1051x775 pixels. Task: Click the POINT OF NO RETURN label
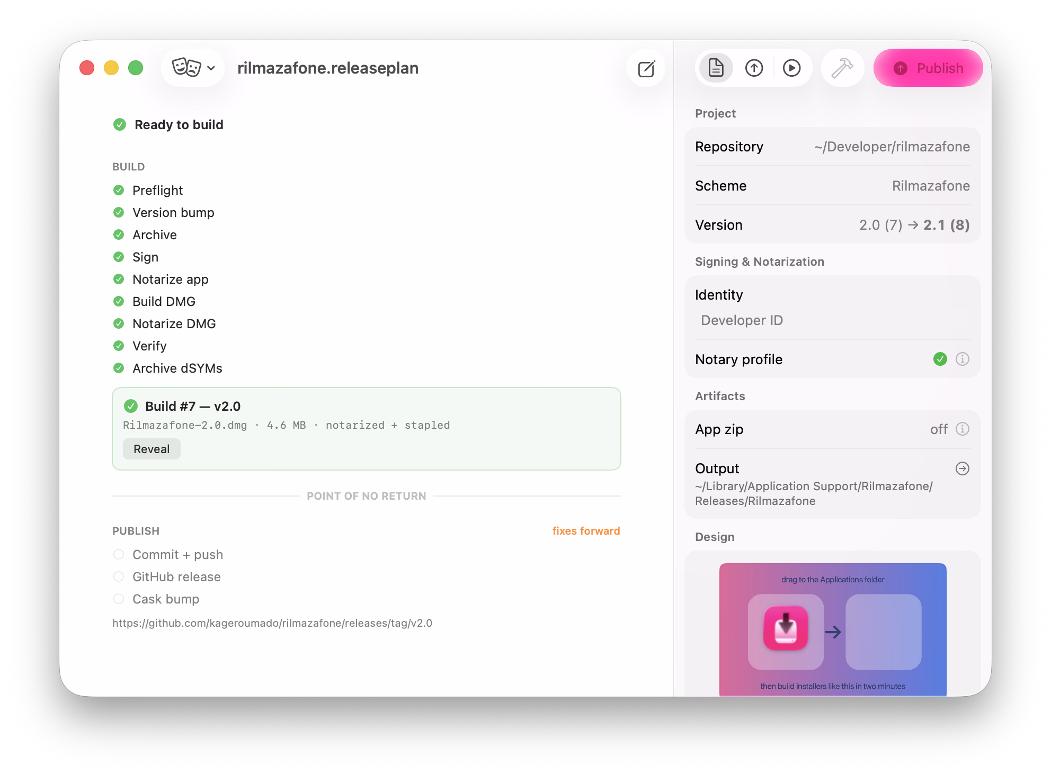[367, 496]
